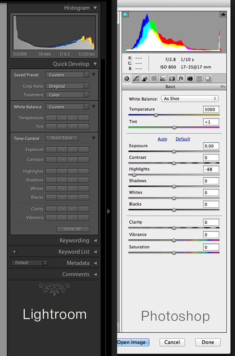Click Lightroom Whites small decrease arrow
The image size is (235, 356).
62,188
